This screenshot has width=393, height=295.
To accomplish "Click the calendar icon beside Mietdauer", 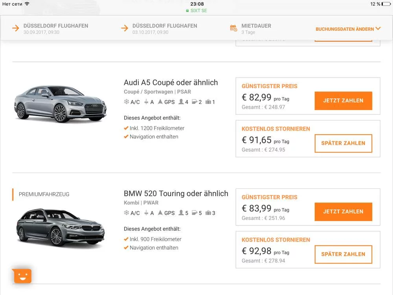I will click(x=233, y=28).
